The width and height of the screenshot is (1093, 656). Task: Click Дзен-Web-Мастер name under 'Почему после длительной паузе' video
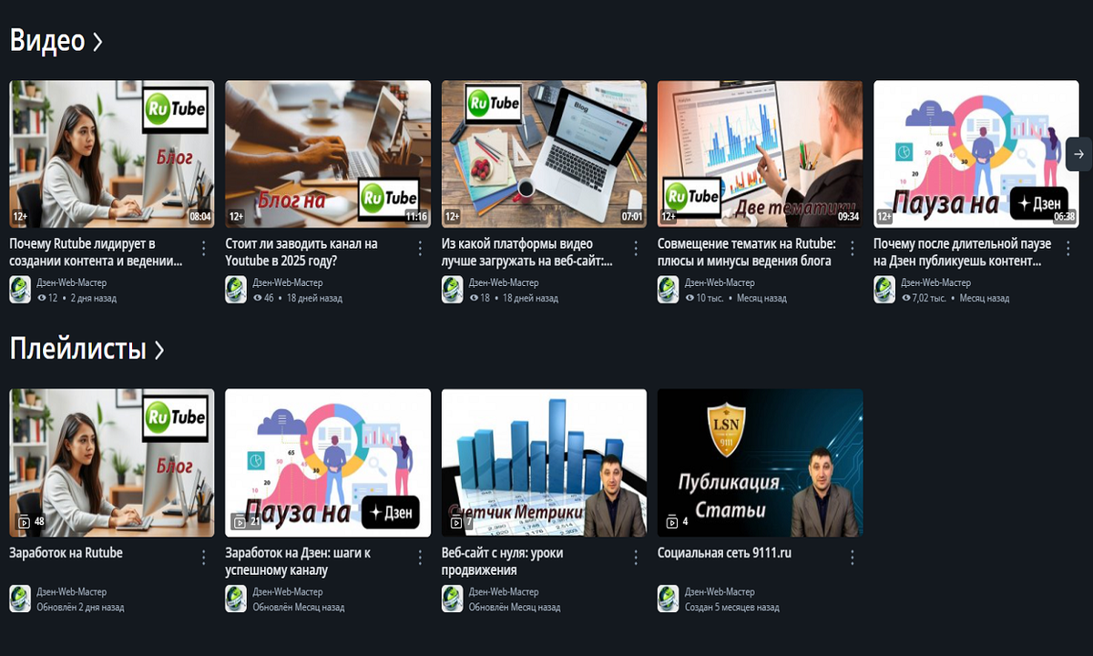pyautogui.click(x=936, y=283)
